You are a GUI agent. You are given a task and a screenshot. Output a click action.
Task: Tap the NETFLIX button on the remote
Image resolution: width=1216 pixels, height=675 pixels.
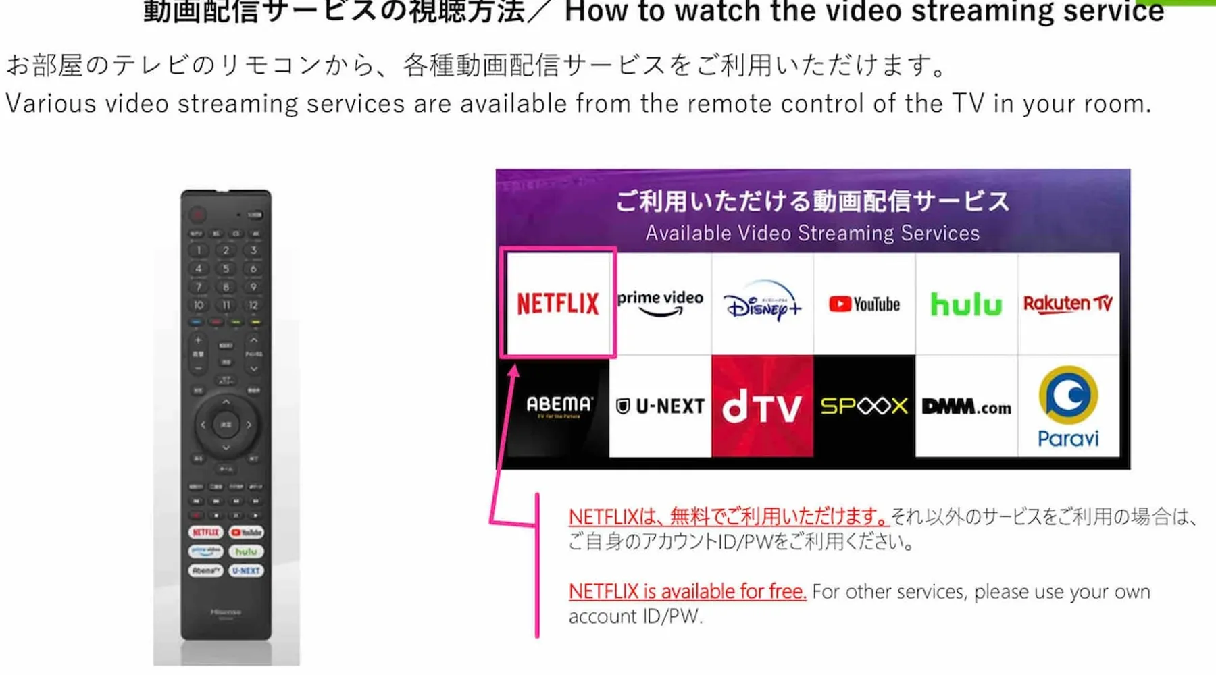click(205, 532)
